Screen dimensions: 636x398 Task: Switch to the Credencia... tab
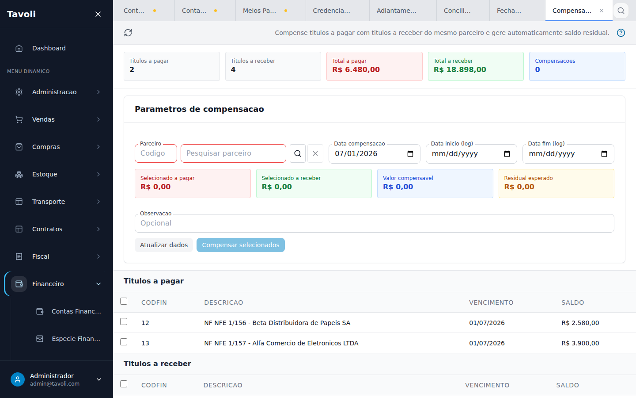coord(337,11)
